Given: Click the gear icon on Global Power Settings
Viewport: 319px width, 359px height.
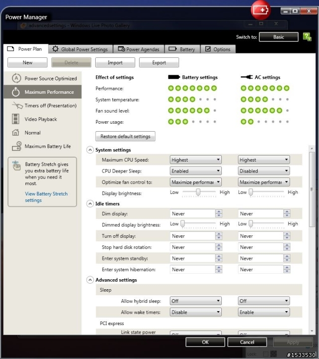Looking at the screenshot, I should coord(55,49).
